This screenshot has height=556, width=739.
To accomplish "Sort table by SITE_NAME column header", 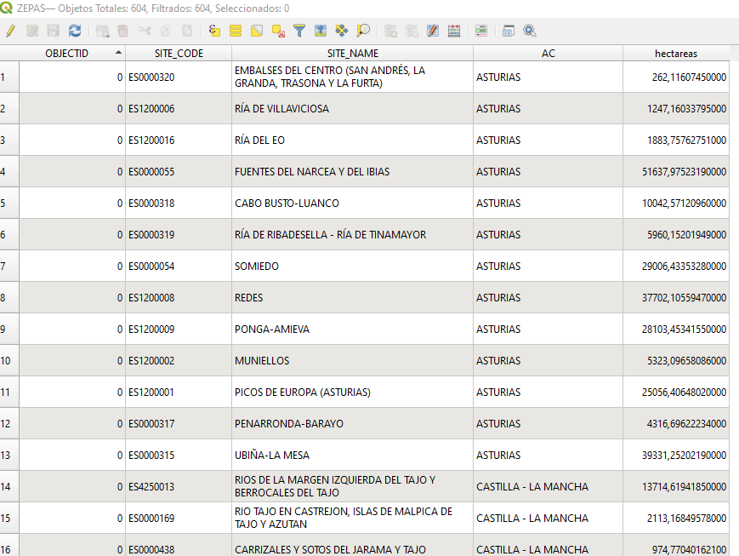I will tap(352, 53).
